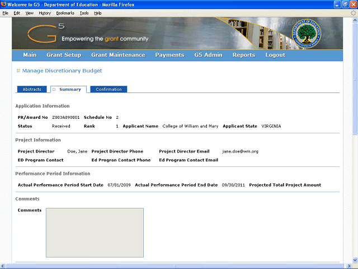The width and height of the screenshot is (358, 269).
Task: Click the Logout link
Action: pyautogui.click(x=275, y=55)
